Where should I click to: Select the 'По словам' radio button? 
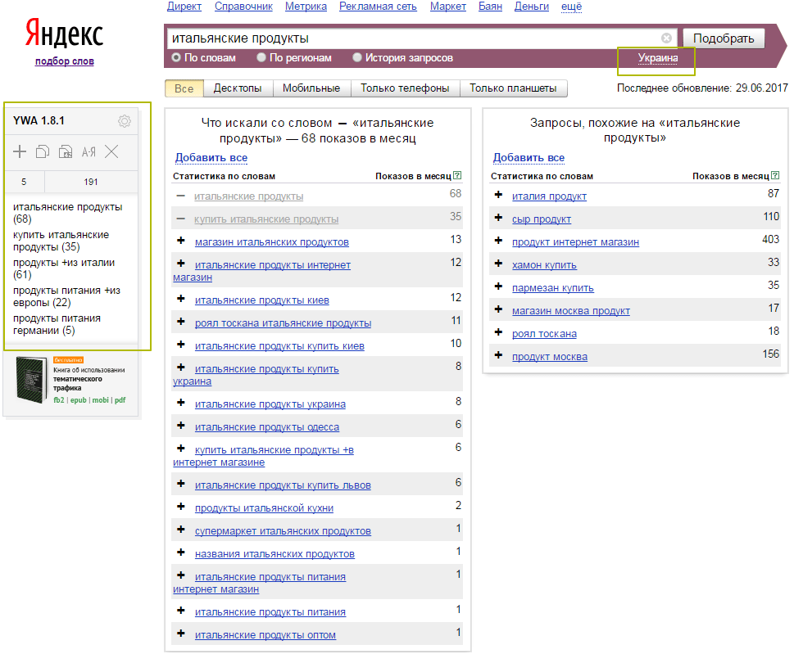click(x=176, y=57)
